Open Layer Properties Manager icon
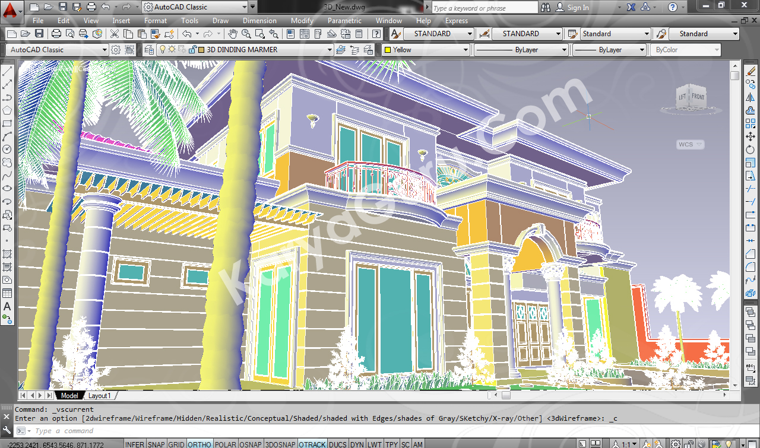 click(x=148, y=50)
